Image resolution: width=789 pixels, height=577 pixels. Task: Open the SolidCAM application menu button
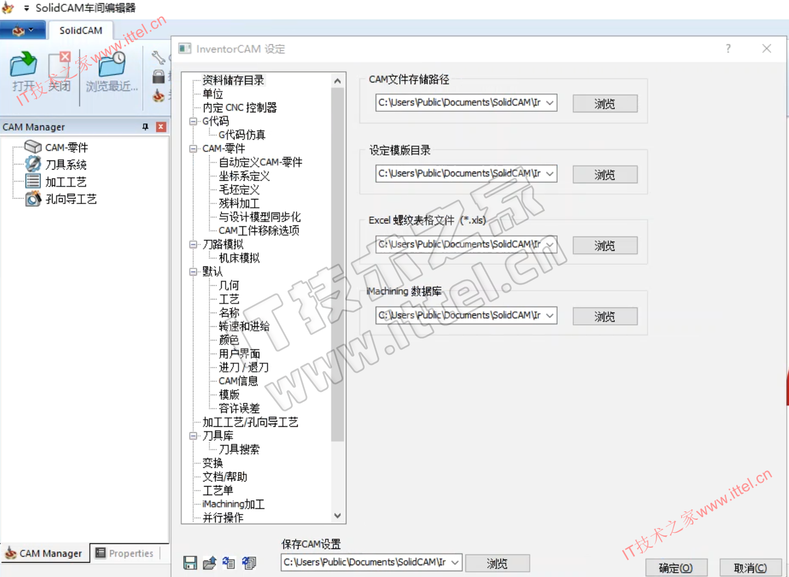click(23, 31)
